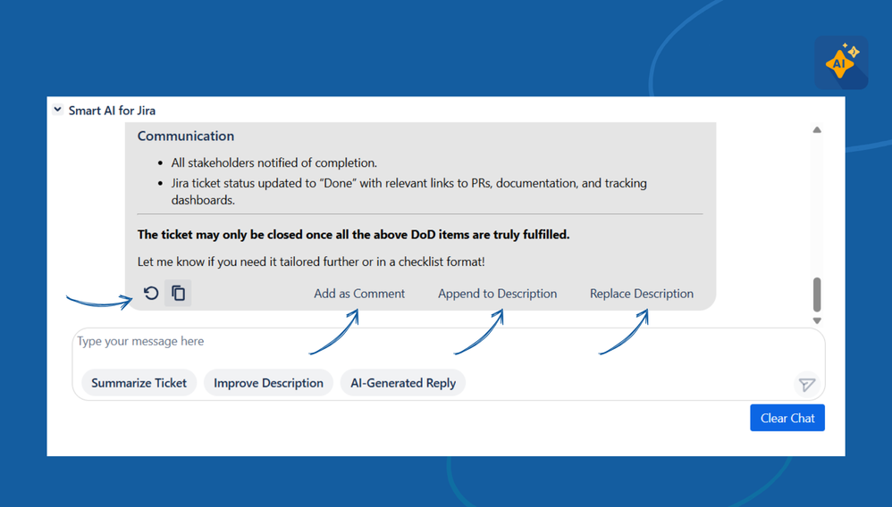Send message with paper plane icon
Image resolution: width=892 pixels, height=507 pixels.
(806, 385)
